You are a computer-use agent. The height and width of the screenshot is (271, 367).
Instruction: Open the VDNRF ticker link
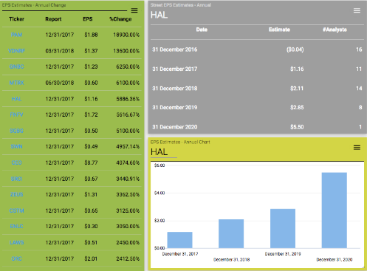point(17,51)
